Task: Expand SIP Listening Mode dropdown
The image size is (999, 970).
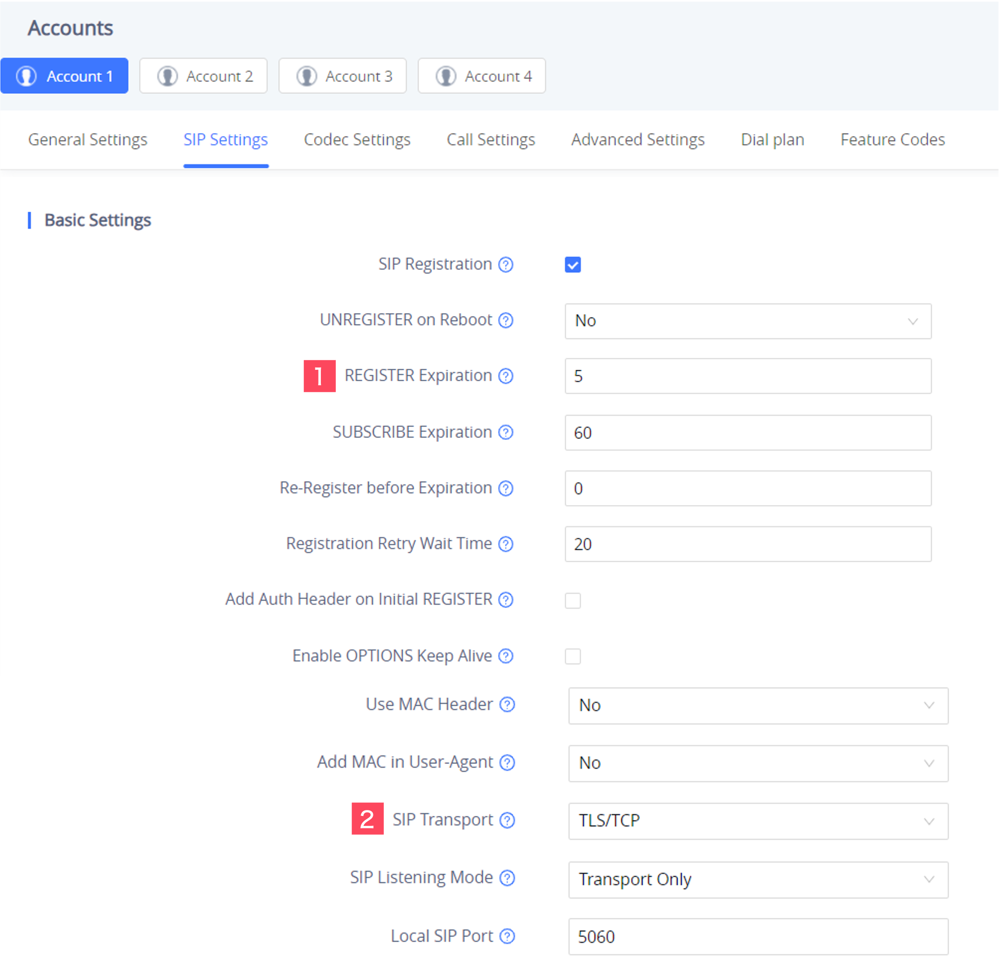Action: pos(758,879)
